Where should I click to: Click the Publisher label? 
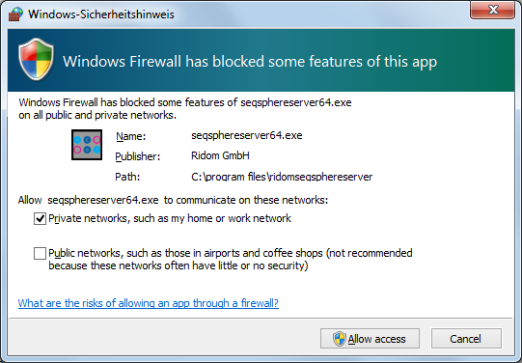click(137, 156)
